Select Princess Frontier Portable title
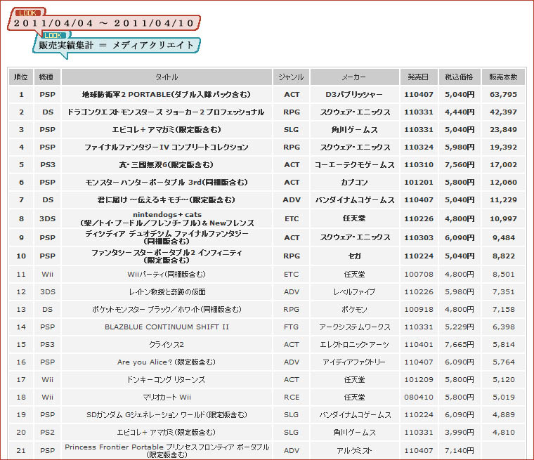The image size is (534, 460). point(167,450)
